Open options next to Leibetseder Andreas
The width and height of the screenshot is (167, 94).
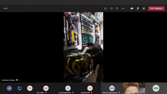(x=19, y=80)
